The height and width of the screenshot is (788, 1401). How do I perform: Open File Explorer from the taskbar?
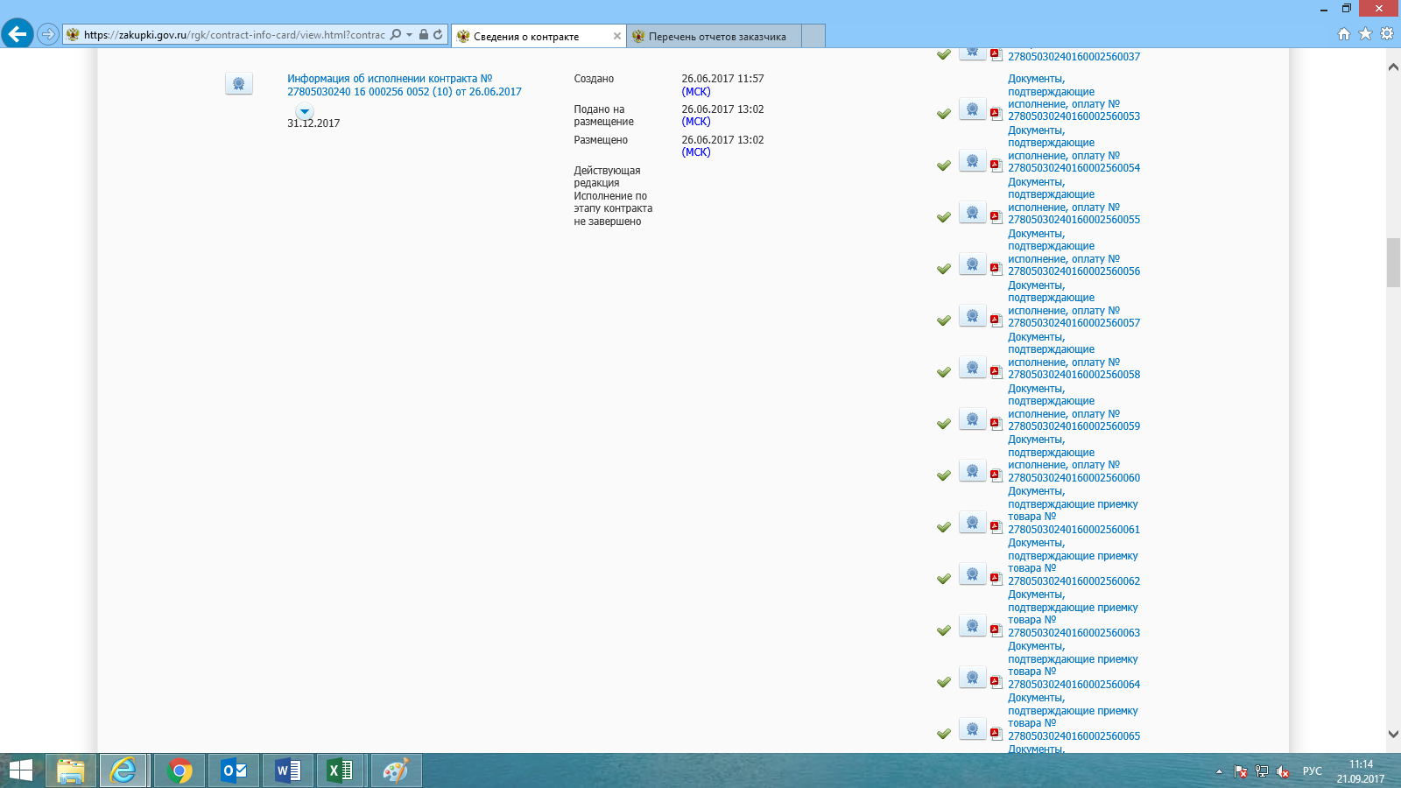point(71,771)
